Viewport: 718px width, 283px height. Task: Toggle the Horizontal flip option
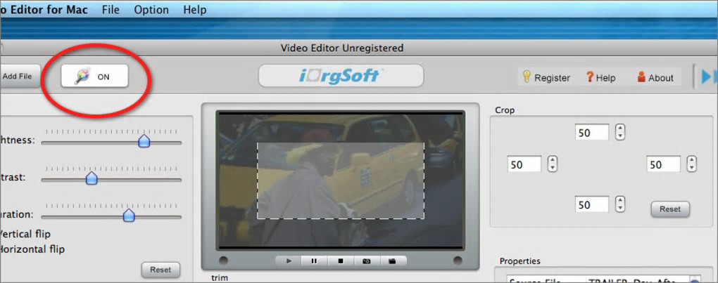coord(32,249)
